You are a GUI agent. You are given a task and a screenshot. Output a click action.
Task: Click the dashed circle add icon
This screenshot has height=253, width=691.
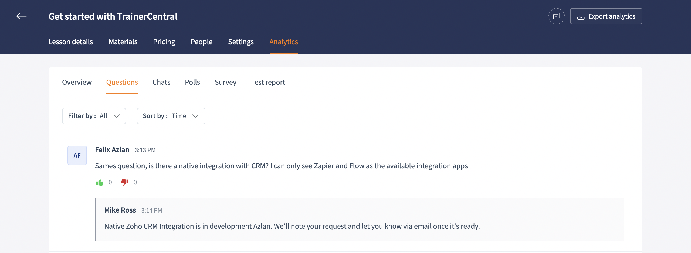pyautogui.click(x=556, y=16)
